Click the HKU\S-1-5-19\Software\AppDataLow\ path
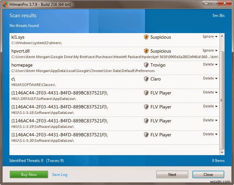 [43, 127]
